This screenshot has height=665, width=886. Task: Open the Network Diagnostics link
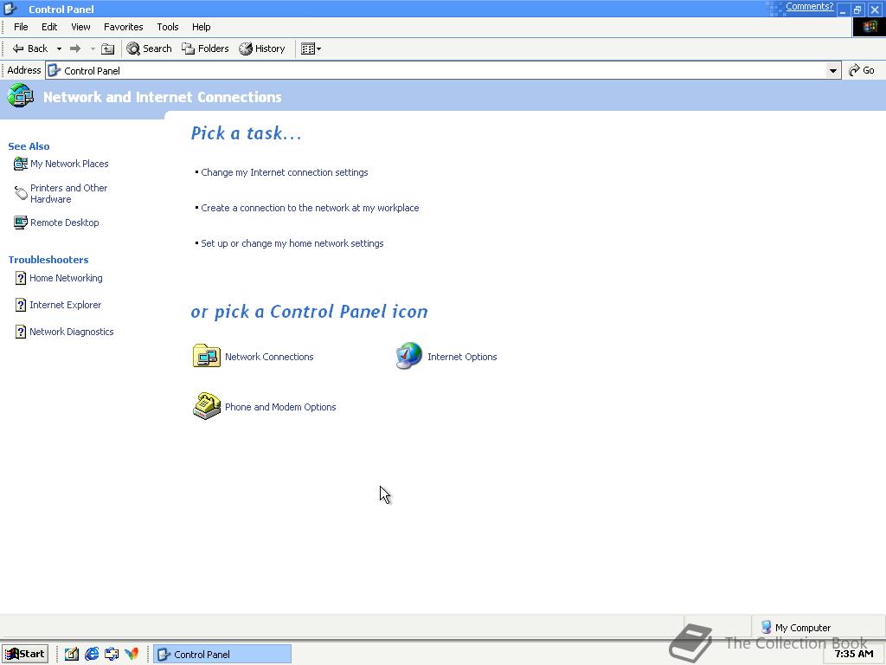click(72, 332)
